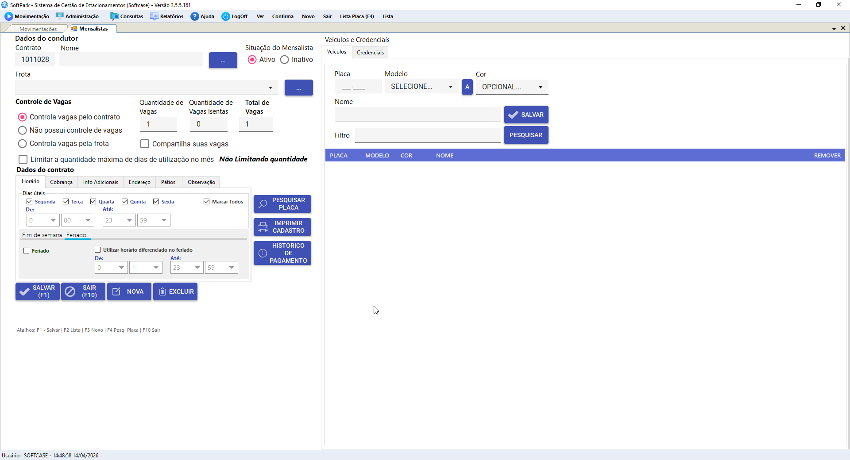
Task: Click ellipsis button next to Frota
Action: pos(299,88)
